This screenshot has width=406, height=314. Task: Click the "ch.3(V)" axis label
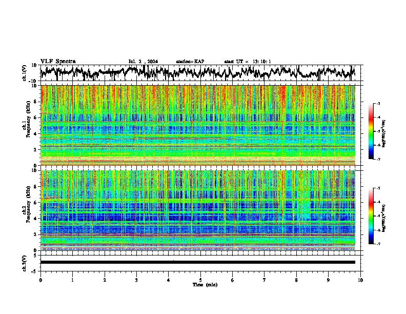(x=25, y=263)
